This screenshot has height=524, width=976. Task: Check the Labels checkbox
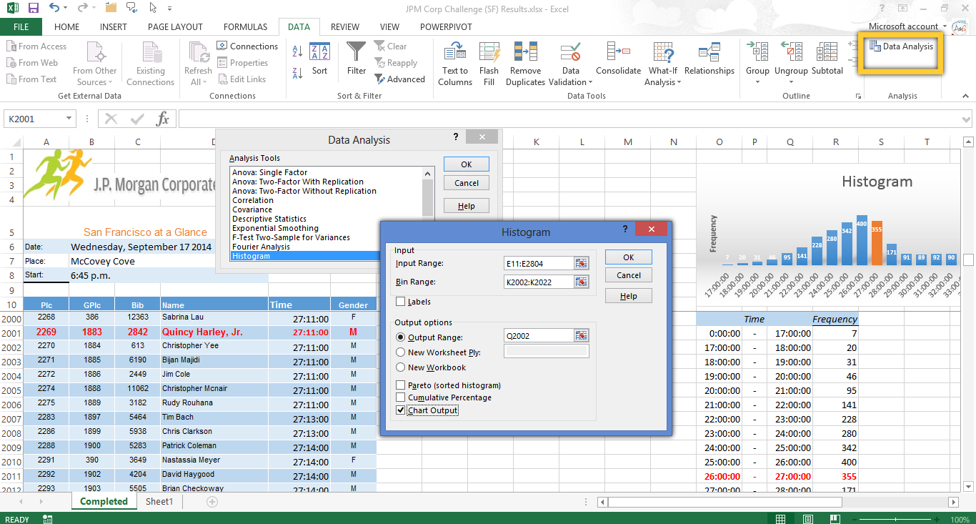click(x=401, y=302)
